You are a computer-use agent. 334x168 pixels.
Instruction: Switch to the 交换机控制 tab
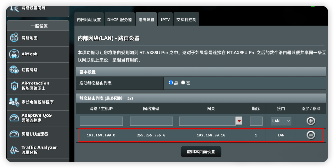click(186, 19)
